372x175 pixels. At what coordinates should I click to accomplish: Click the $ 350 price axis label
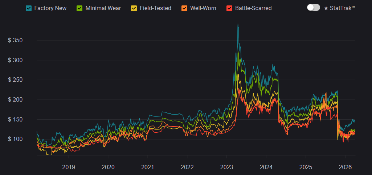pyautogui.click(x=15, y=40)
